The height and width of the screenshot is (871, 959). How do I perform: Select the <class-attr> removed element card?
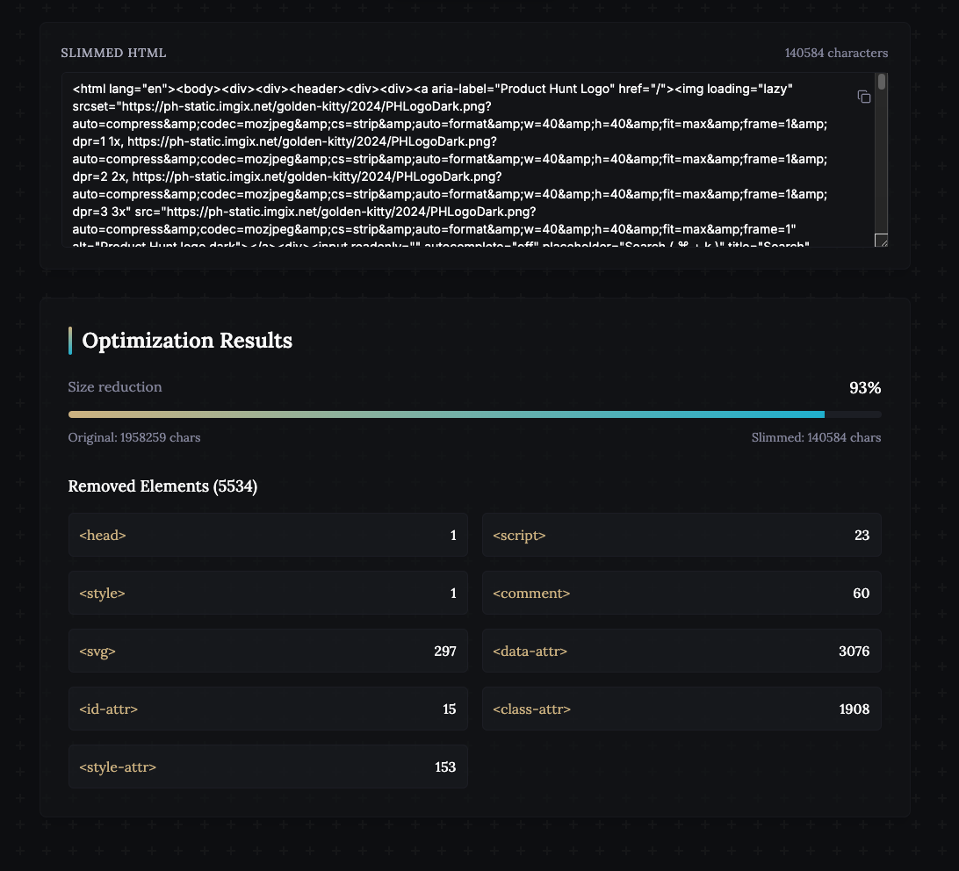point(681,709)
